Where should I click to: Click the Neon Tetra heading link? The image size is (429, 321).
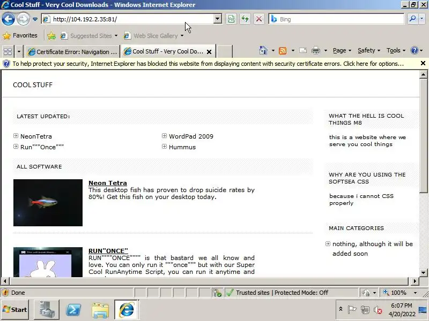(108, 183)
